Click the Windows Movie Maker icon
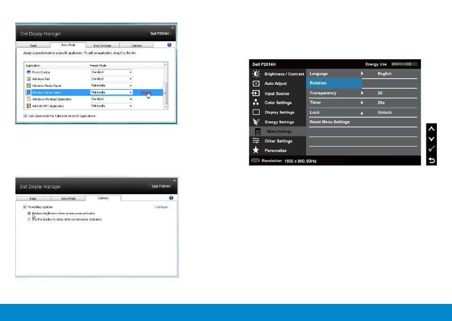Image resolution: width=452 pixels, height=321 pixels. pos(28,92)
